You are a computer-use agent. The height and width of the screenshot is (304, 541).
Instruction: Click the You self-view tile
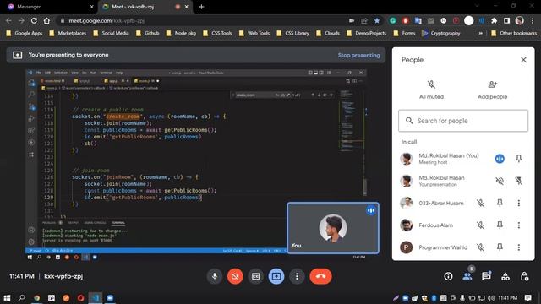point(333,228)
